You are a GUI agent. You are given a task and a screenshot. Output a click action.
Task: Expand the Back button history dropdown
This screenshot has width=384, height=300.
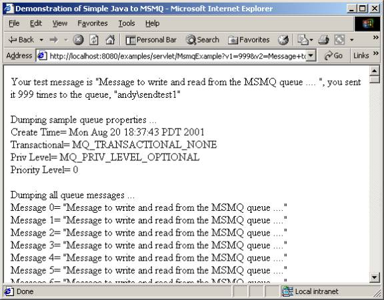pos(41,40)
